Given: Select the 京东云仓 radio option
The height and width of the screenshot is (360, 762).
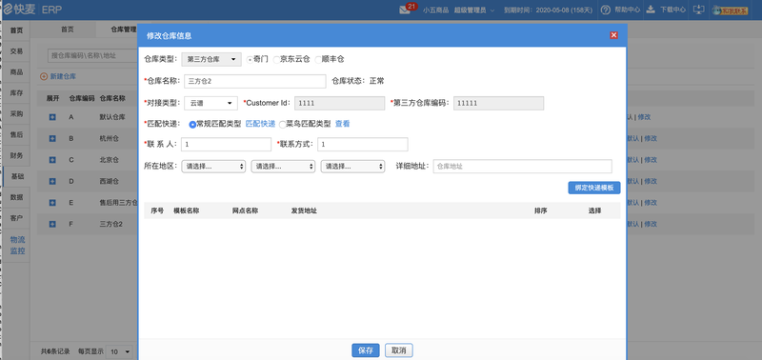Looking at the screenshot, I should coord(276,59).
